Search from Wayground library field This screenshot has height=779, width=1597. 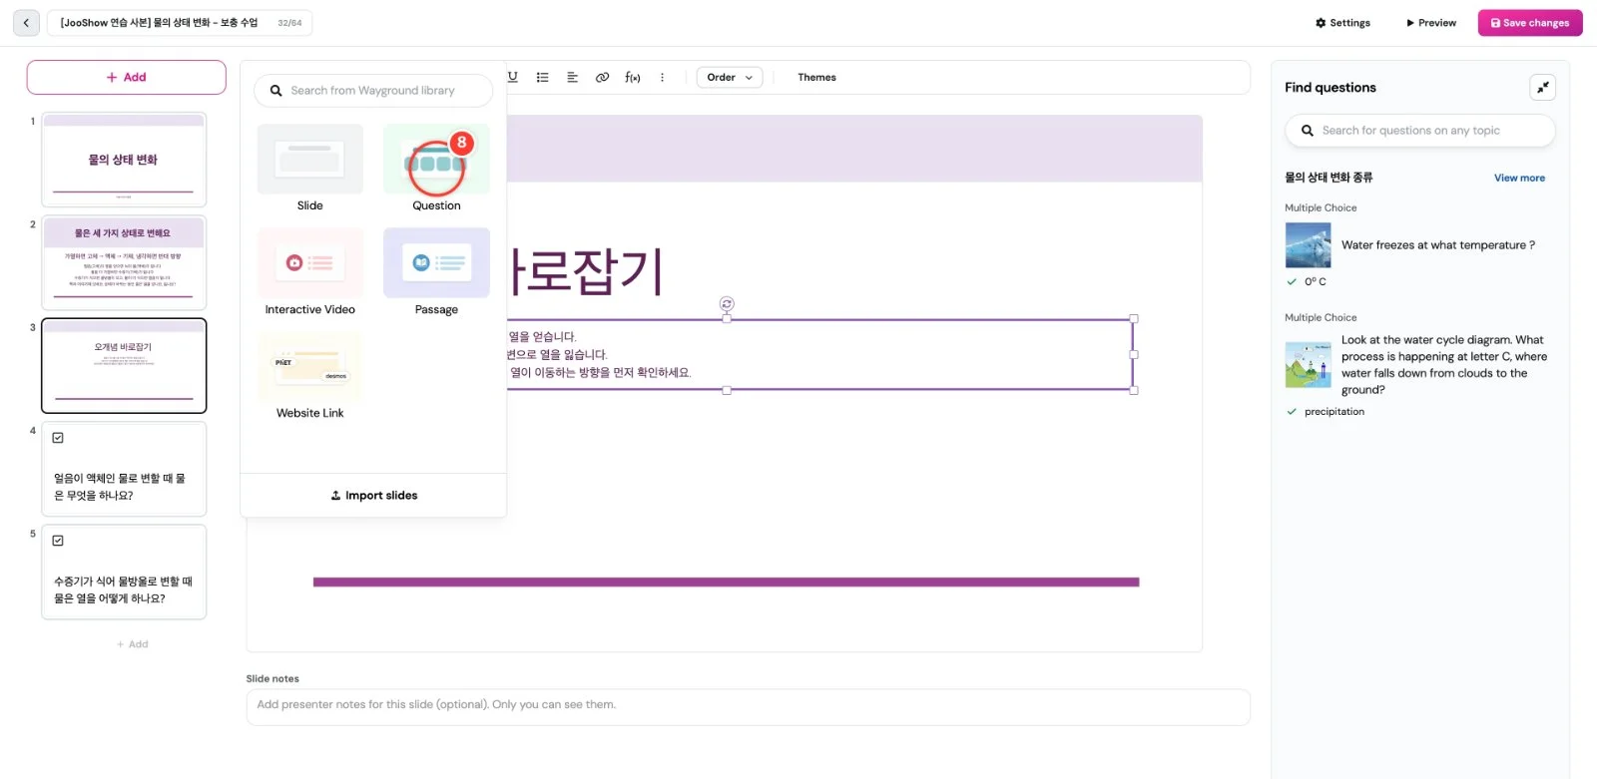(x=373, y=91)
